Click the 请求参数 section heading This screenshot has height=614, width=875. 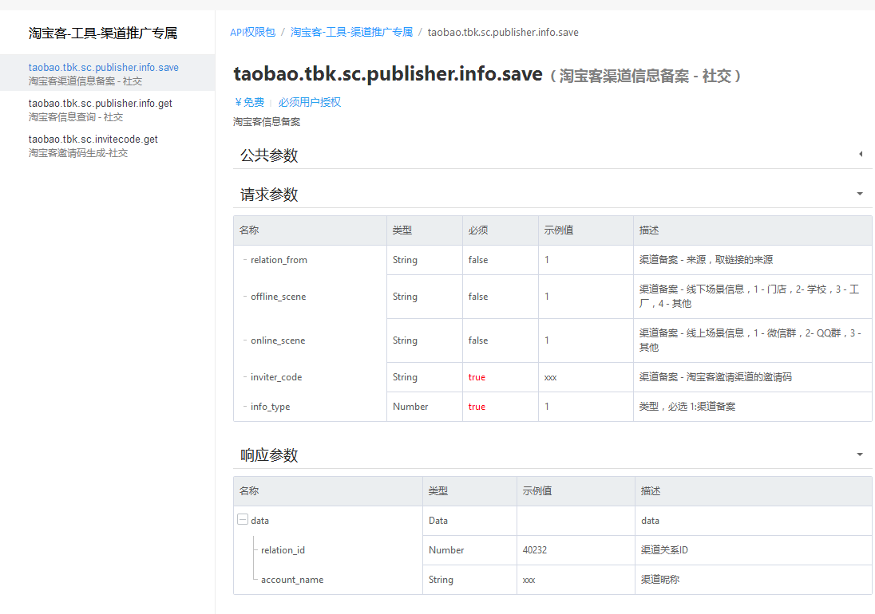tap(269, 195)
